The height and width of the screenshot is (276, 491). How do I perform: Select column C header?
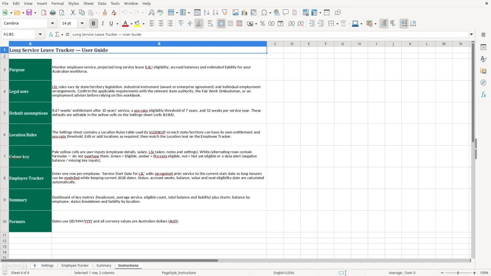coord(275,44)
